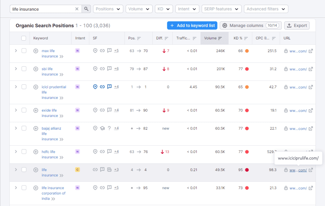Viewport: 325px width, 206px height.
Task: Click the C intent badge in life insurance row
Action: pos(77,170)
